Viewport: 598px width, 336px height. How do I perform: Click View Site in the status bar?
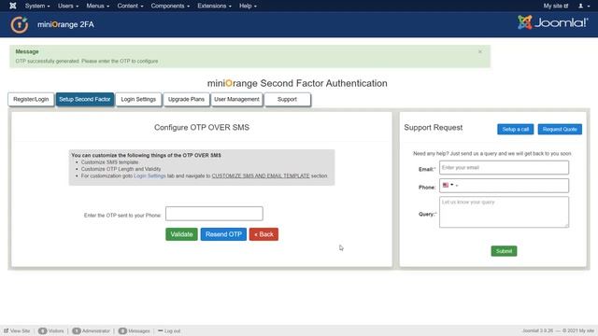[17, 331]
